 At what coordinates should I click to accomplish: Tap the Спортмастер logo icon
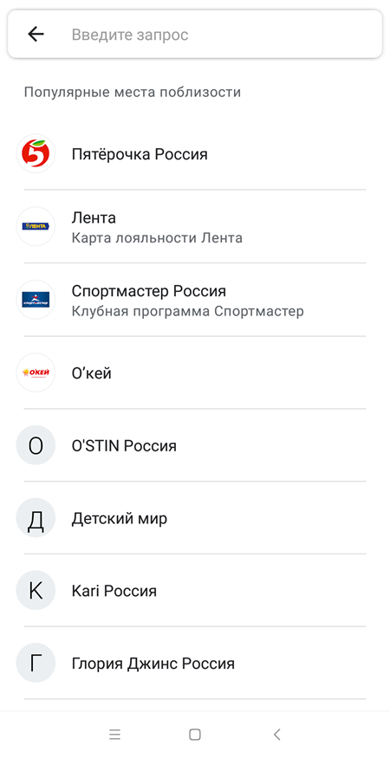pos(36,299)
